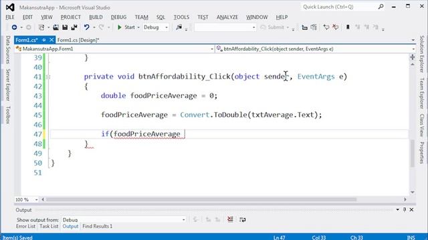Open the Show output from Debug dropdown
Screen dimensions: 428x240
(124, 219)
